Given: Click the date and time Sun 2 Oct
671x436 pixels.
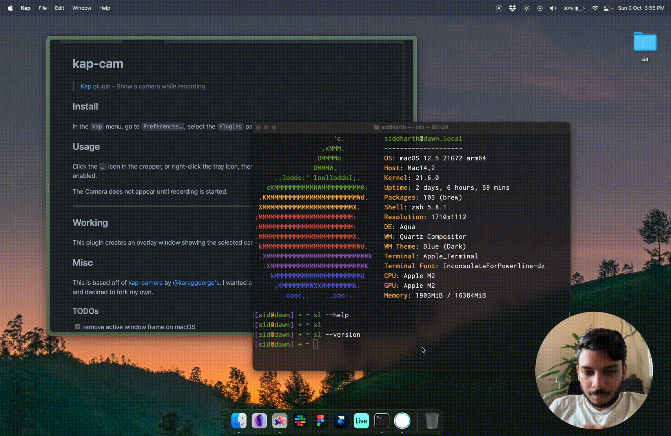Looking at the screenshot, I should (x=641, y=8).
